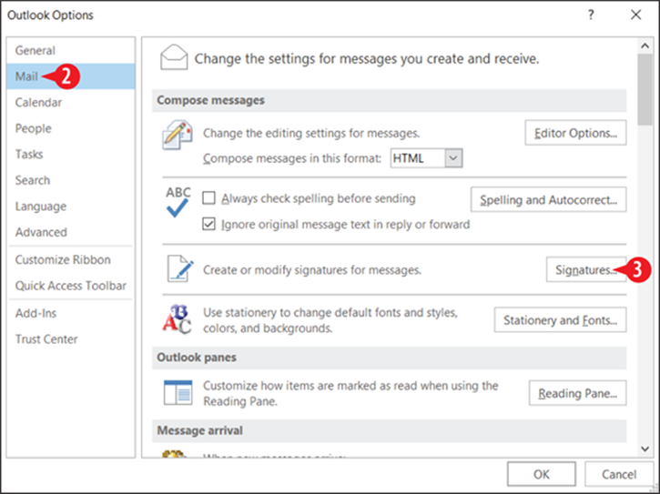Click 'Create or modify signatures for messages' text
Image resolution: width=660 pixels, height=494 pixels.
pyautogui.click(x=312, y=269)
